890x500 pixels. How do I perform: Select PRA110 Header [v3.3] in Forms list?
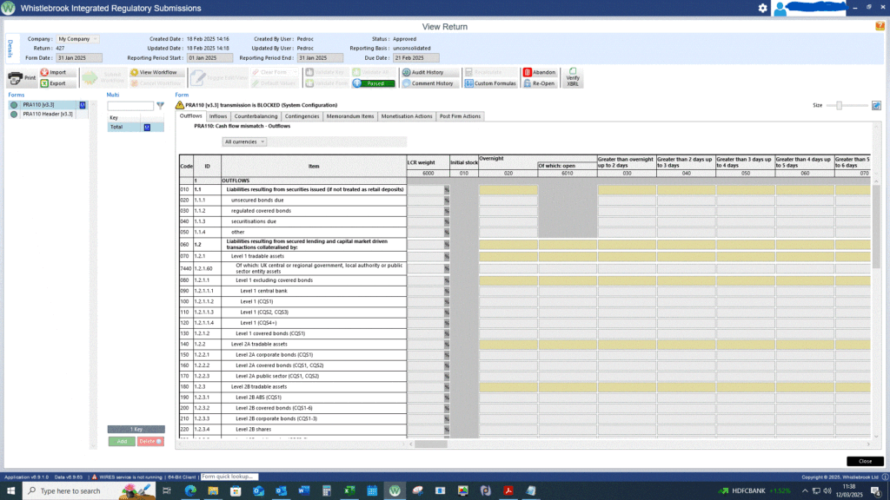click(47, 114)
